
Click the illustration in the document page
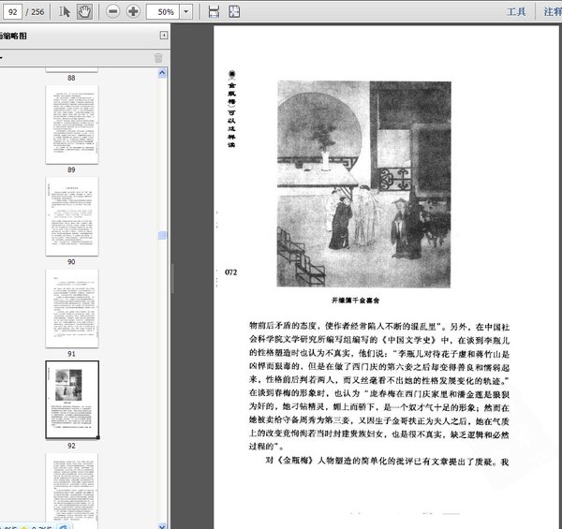click(x=363, y=184)
